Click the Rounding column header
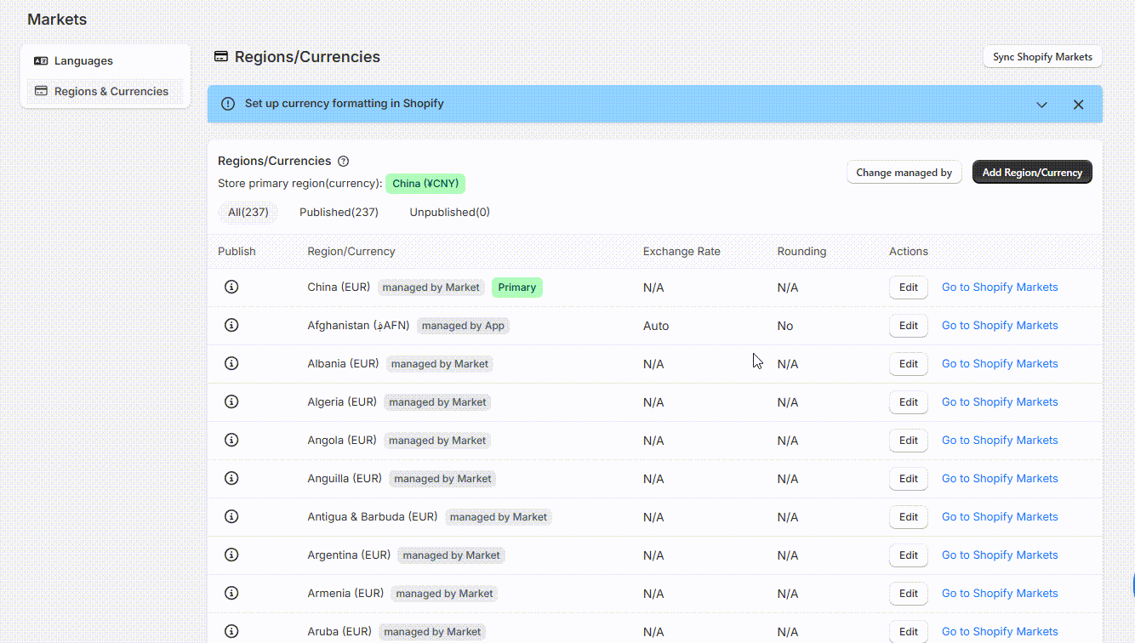 point(801,252)
